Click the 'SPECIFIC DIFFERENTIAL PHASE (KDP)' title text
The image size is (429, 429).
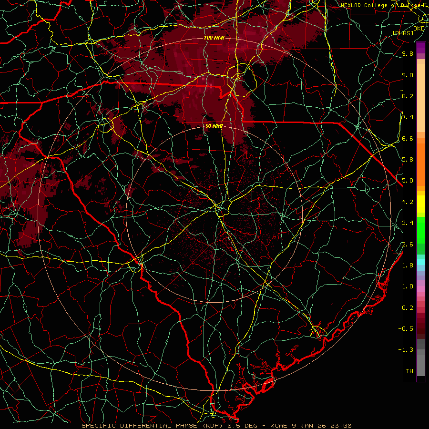click(x=153, y=426)
